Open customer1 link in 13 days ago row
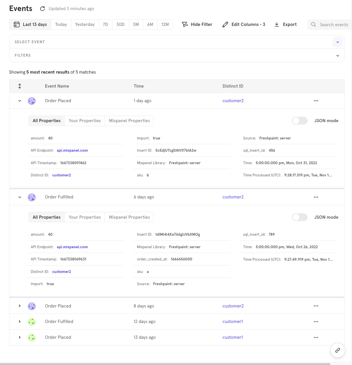The width and height of the screenshot is (352, 365). click(233, 337)
